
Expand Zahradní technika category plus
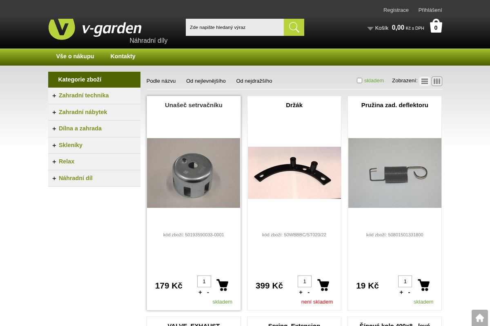[x=54, y=96]
